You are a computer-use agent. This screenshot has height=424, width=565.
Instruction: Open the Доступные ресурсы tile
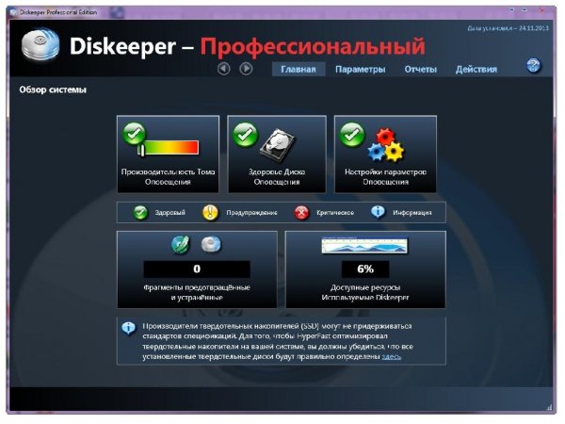click(365, 269)
